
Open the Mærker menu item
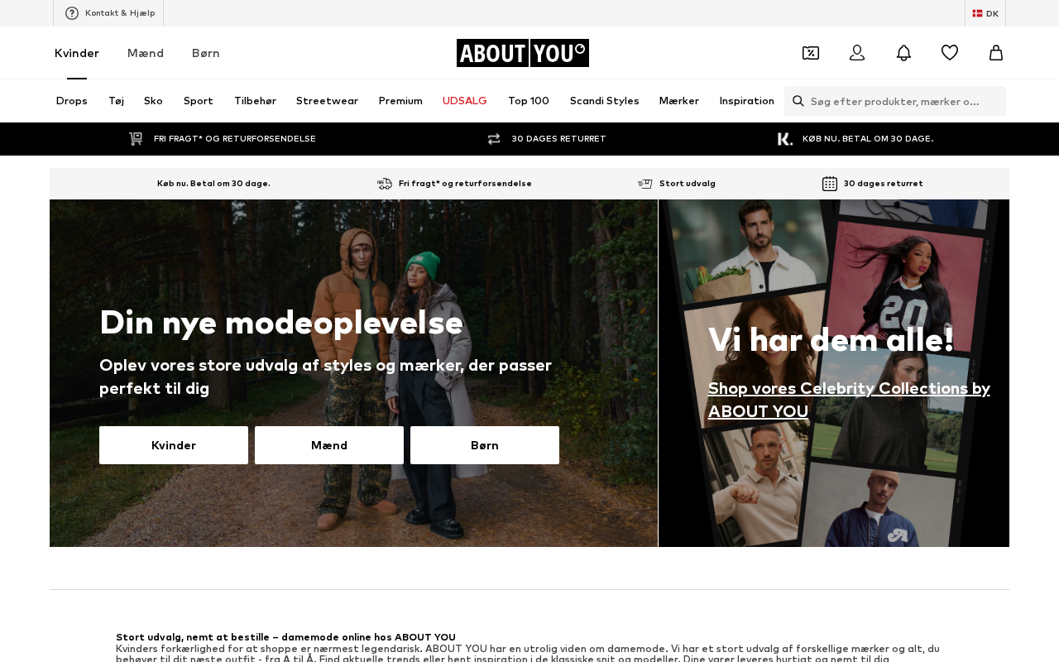(x=679, y=101)
